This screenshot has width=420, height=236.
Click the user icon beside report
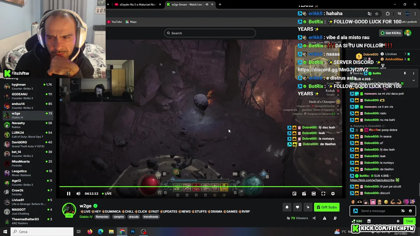pyautogui.click(x=335, y=218)
